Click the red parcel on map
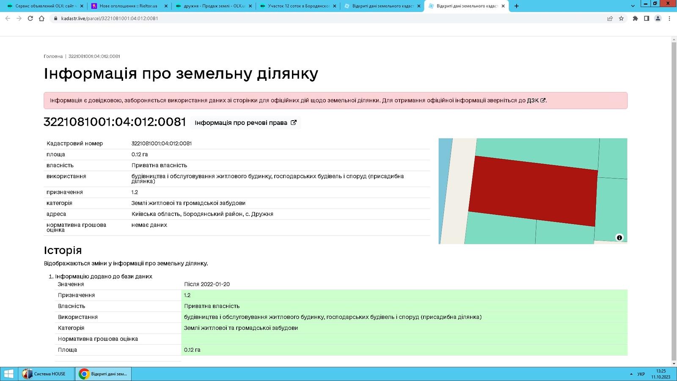Screen dimensions: 677x381 point(533,191)
